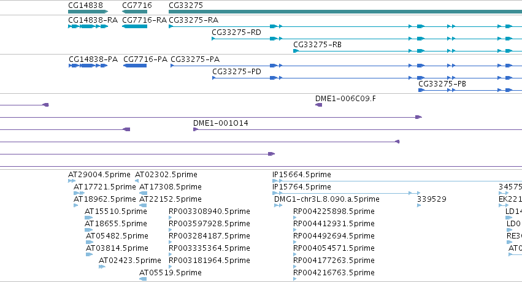522x282 pixels.
Task: Click the RP004054571.5prime label
Action: point(334,248)
